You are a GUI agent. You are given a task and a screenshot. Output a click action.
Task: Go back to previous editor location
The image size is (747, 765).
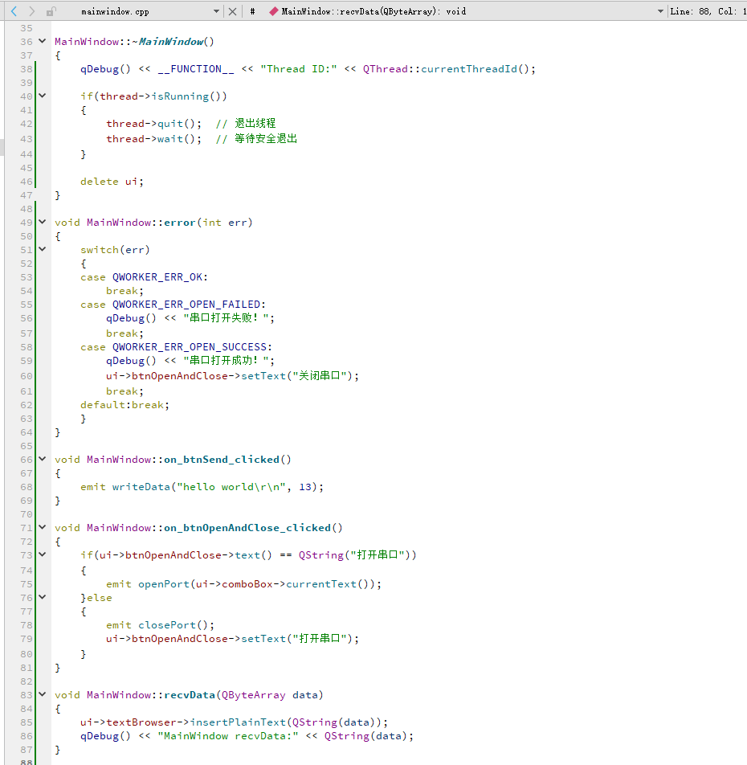14,10
